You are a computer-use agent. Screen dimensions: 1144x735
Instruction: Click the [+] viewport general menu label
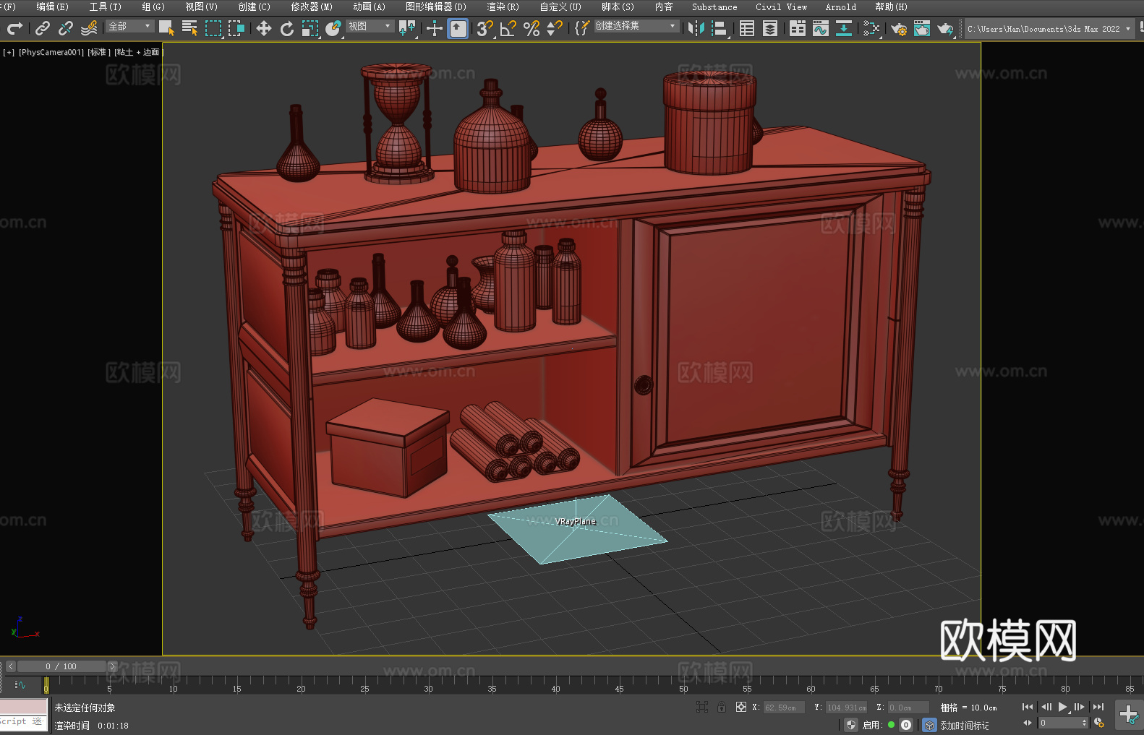[x=9, y=52]
